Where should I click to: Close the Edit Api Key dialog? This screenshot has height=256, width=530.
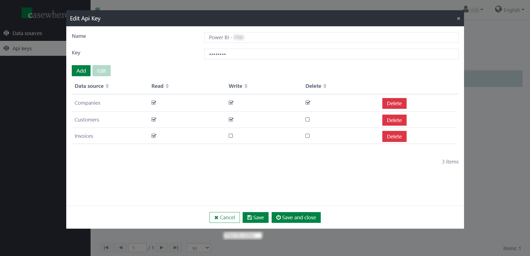click(458, 19)
